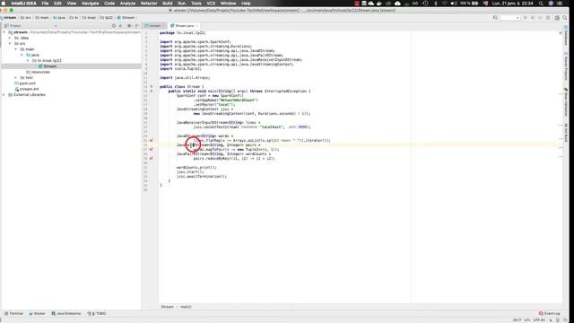Open the VCS menu
The width and height of the screenshot is (574, 323).
point(212,4)
